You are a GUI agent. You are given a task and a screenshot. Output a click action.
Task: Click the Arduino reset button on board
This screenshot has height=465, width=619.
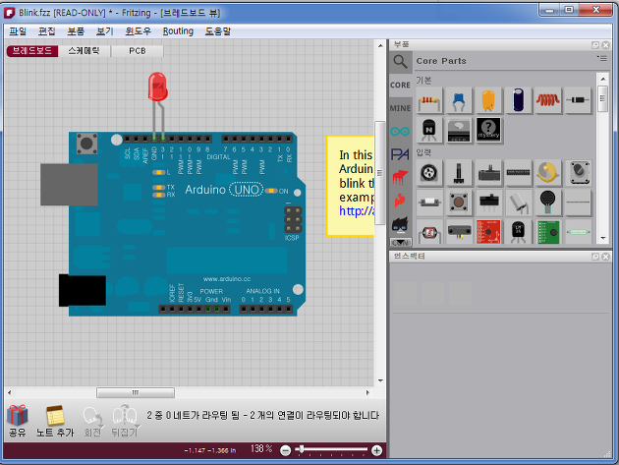(86, 143)
